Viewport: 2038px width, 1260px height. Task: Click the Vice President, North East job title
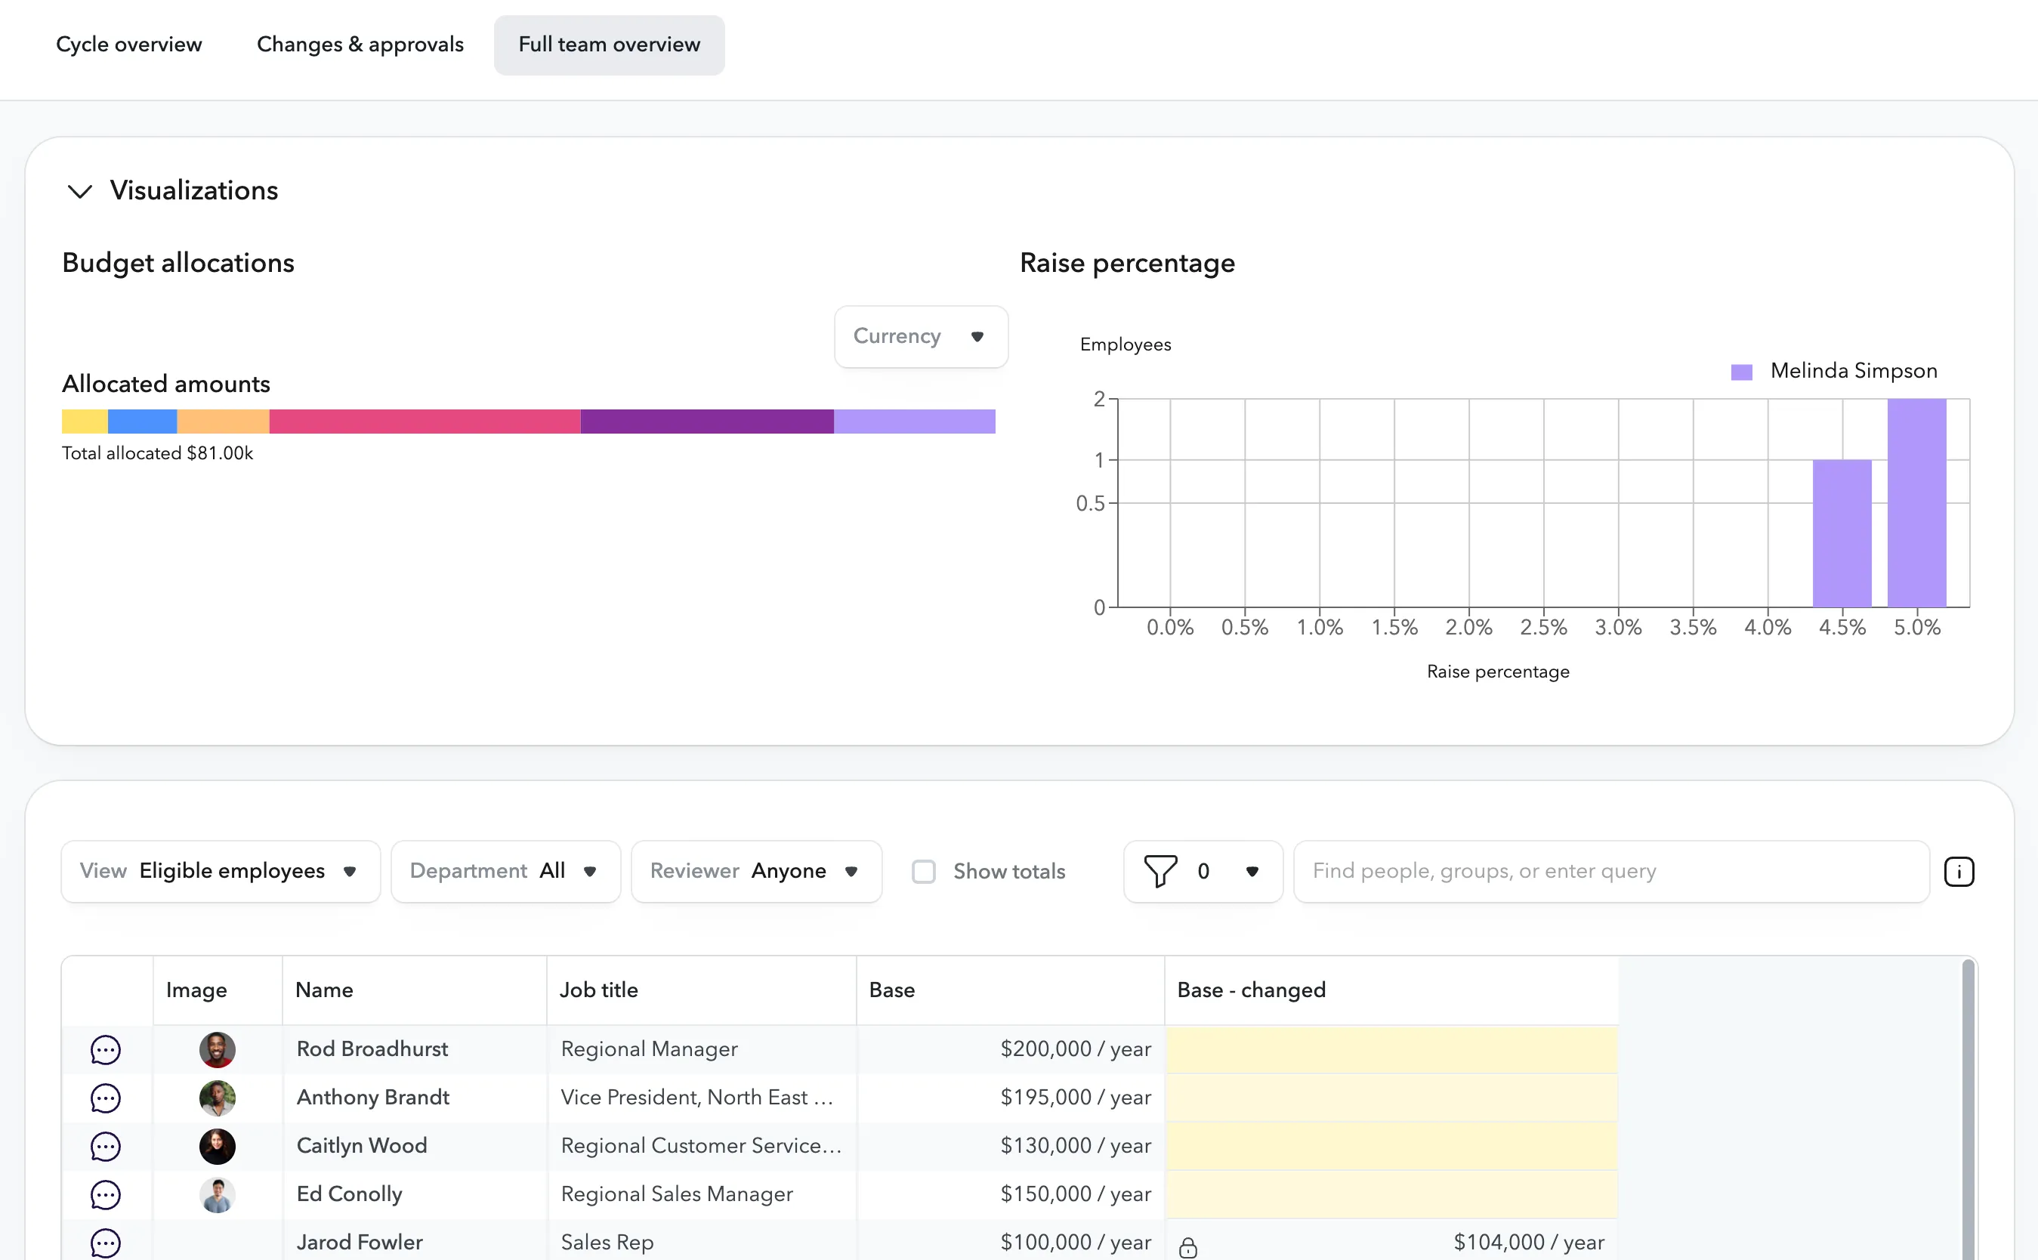pos(702,1098)
